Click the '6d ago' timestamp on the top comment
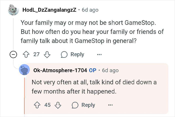Image resolution: width=175 pixels, height=117 pixels. pyautogui.click(x=90, y=10)
